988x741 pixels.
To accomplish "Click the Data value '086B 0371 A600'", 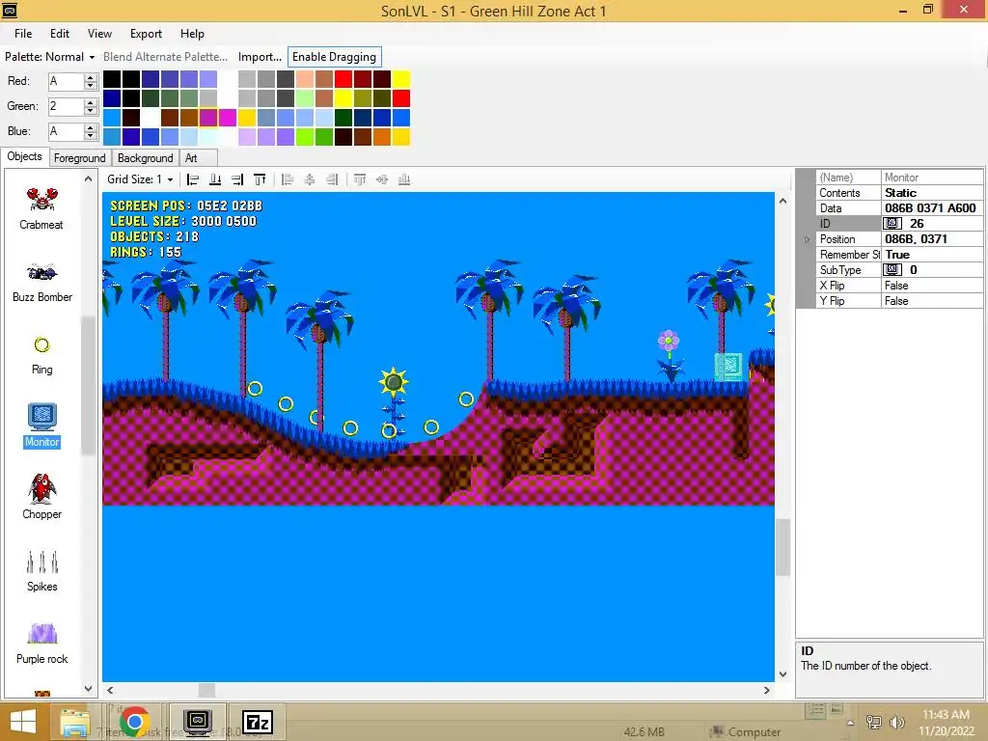I will point(930,208).
